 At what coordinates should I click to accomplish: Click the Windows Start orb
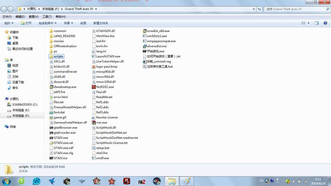(x=6, y=182)
